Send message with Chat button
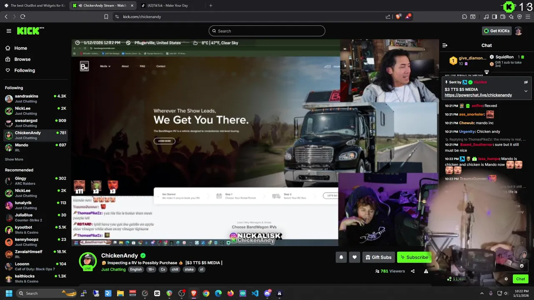The image size is (534, 300). 521,279
